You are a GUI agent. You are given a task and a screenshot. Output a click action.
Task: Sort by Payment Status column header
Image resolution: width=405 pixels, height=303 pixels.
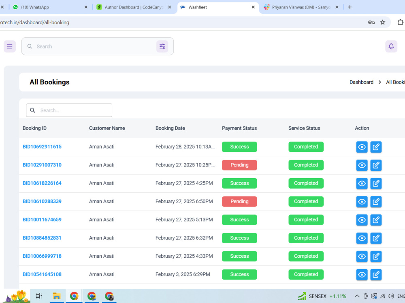239,128
